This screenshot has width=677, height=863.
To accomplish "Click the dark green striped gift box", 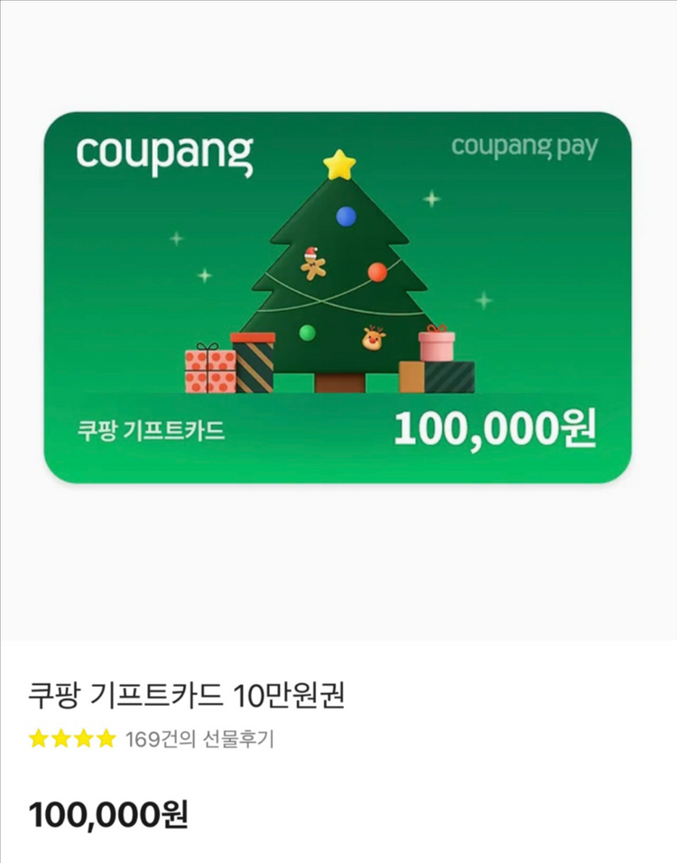I will coord(450,377).
